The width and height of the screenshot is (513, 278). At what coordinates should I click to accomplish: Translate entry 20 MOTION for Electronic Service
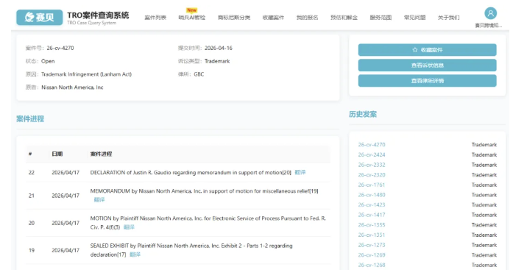129,227
